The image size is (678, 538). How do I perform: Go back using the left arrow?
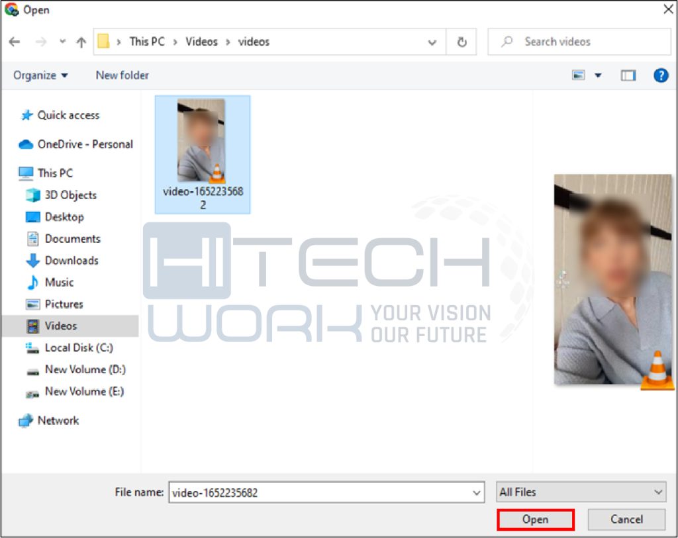coord(15,42)
